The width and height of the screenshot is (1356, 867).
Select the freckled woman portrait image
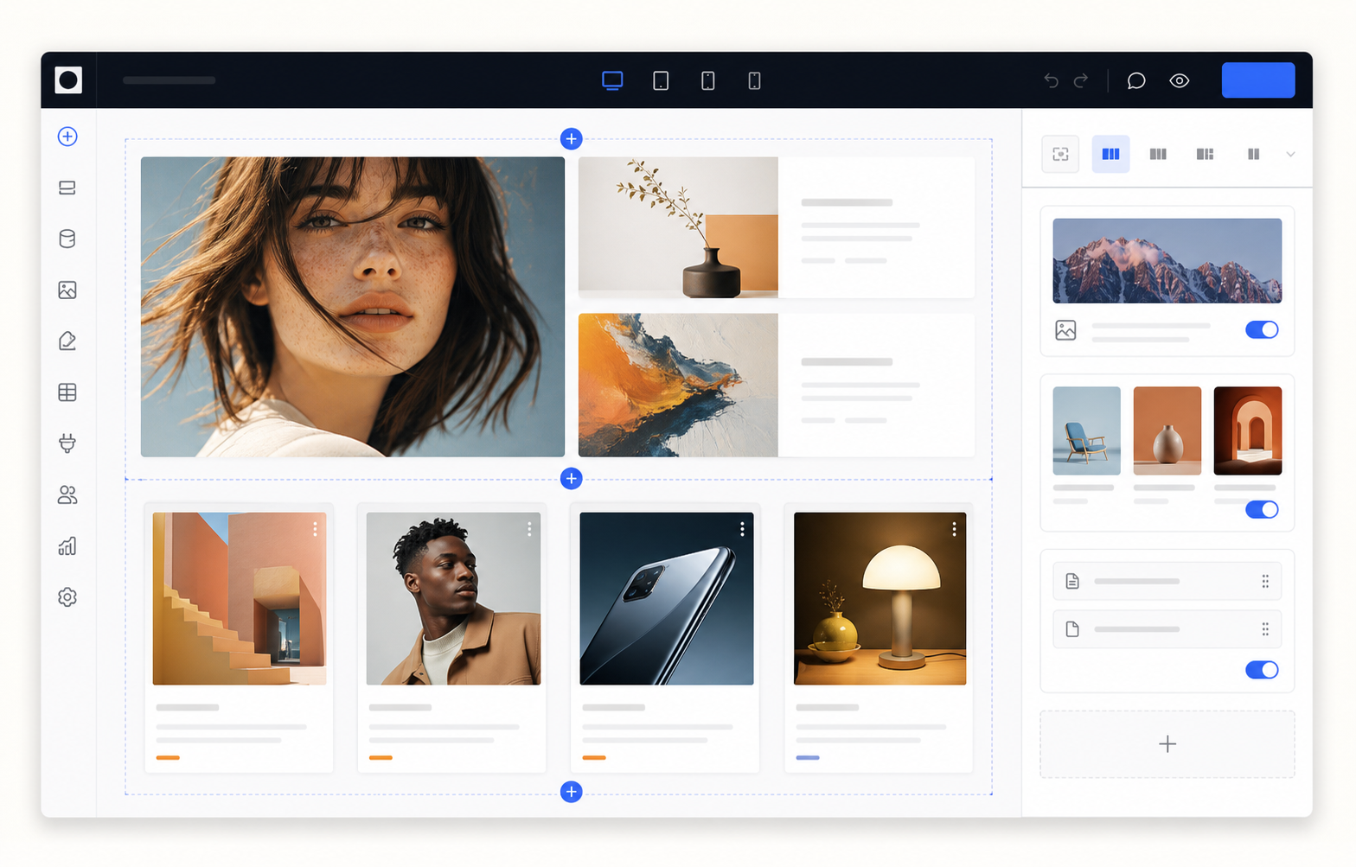pos(353,307)
